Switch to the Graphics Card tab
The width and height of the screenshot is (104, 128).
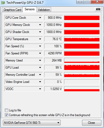coord(12,10)
